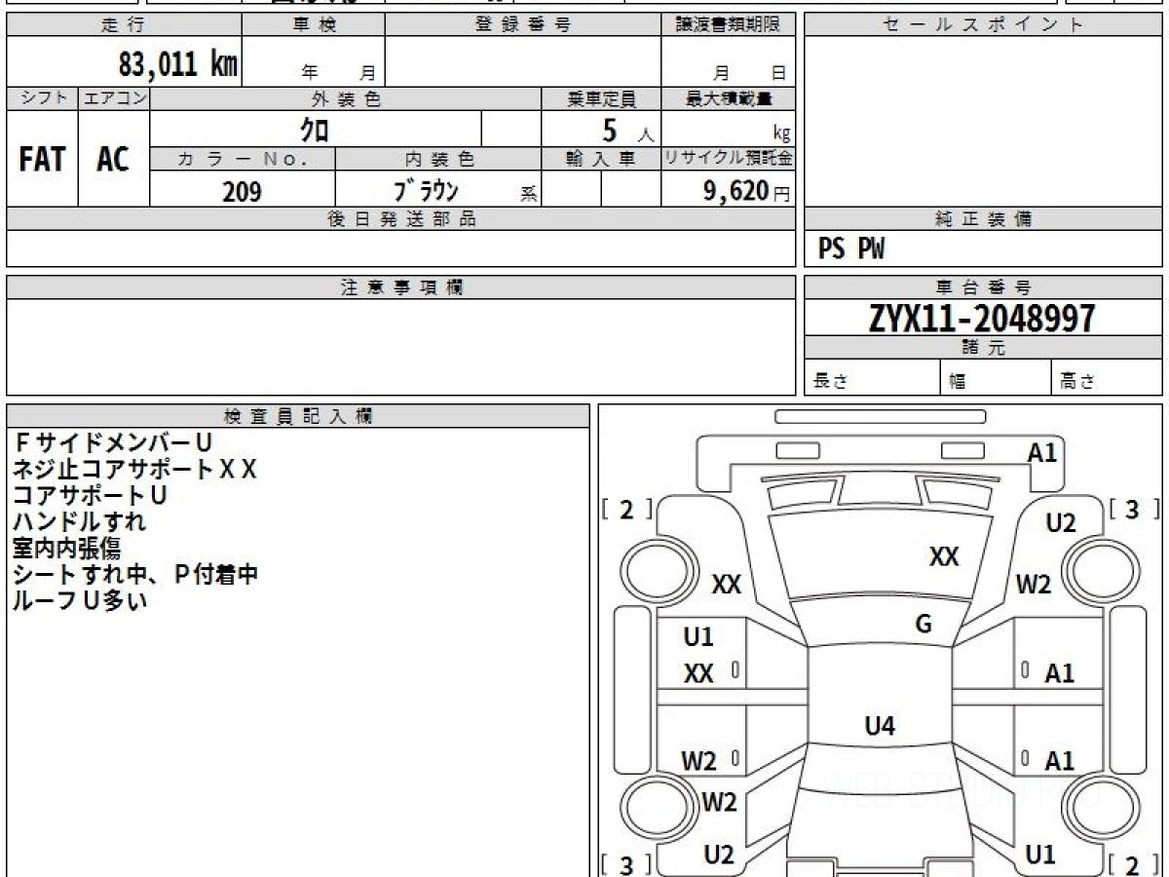Screen dimensions: 1169x877
Task: Click the 注意事項欄 header
Action: pyautogui.click(x=401, y=287)
